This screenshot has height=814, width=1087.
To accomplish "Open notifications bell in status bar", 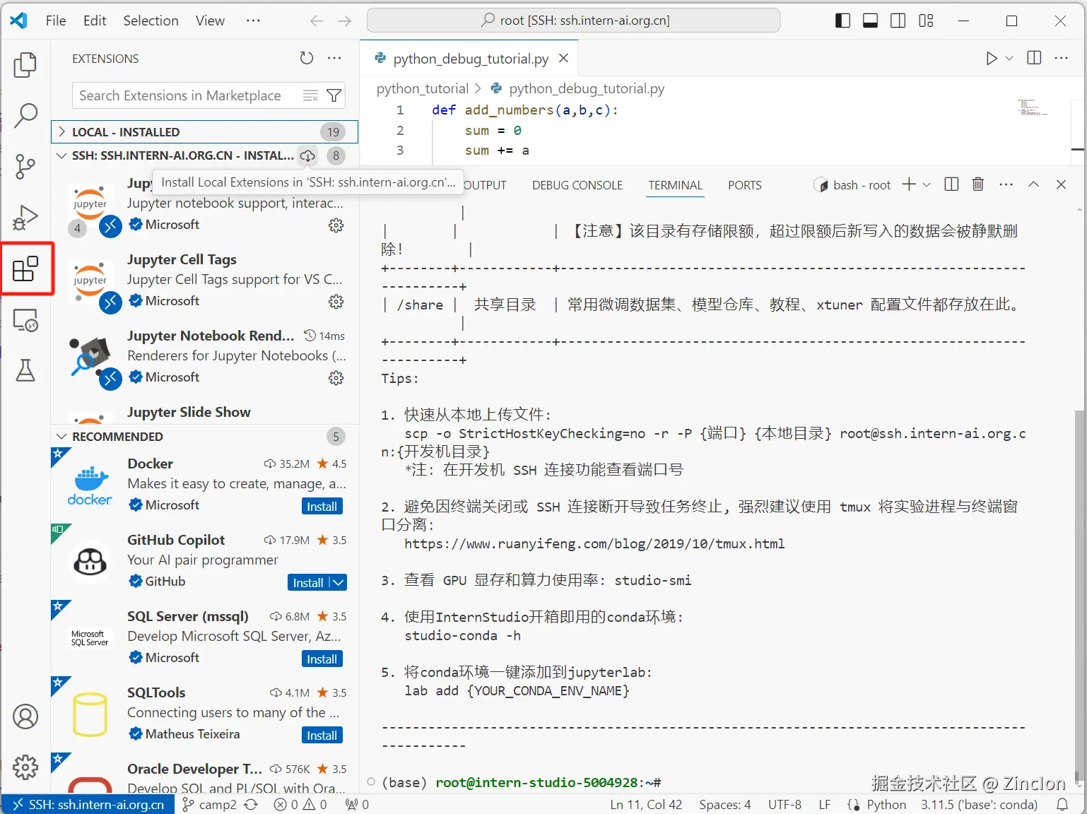I will [x=1062, y=804].
